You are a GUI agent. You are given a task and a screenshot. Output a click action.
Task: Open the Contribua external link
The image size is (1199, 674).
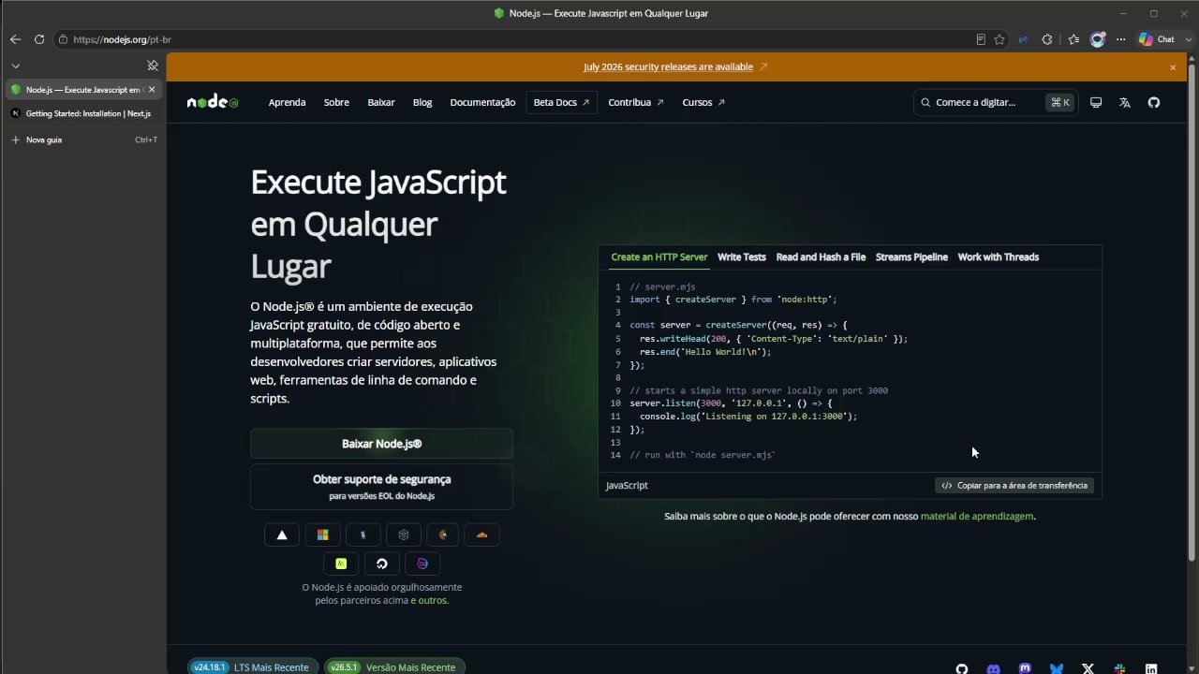(636, 102)
